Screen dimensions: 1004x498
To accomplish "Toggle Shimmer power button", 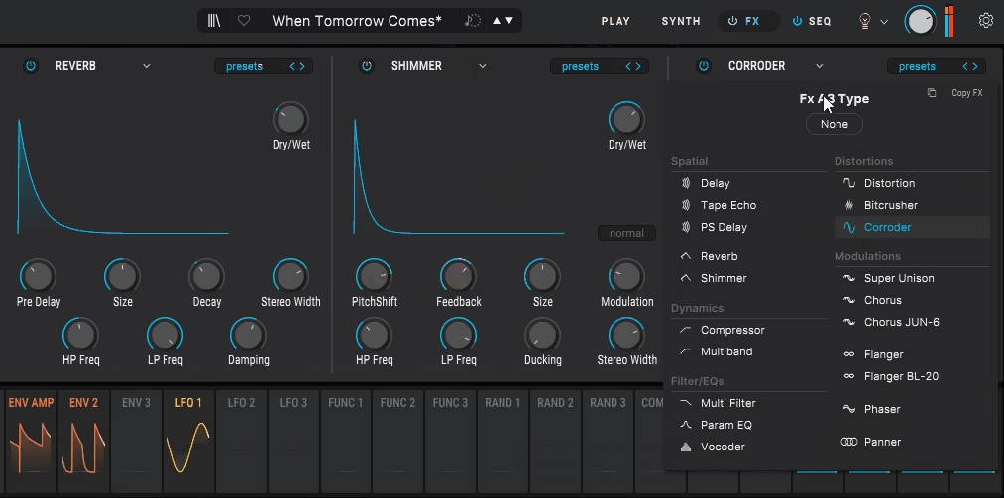I will [x=367, y=66].
